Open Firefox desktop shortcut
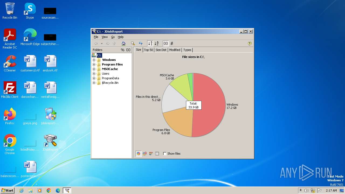The width and height of the screenshot is (345, 194). coord(10,116)
